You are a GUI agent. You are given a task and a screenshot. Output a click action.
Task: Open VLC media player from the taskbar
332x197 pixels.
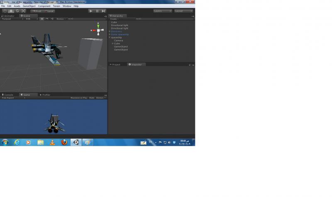[52, 142]
